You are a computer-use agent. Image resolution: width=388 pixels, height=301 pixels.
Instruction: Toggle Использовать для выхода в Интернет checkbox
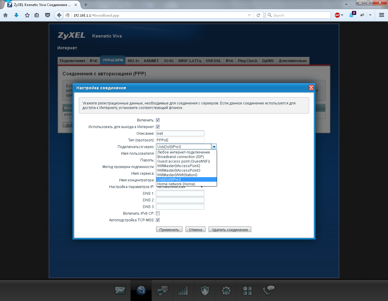point(158,127)
